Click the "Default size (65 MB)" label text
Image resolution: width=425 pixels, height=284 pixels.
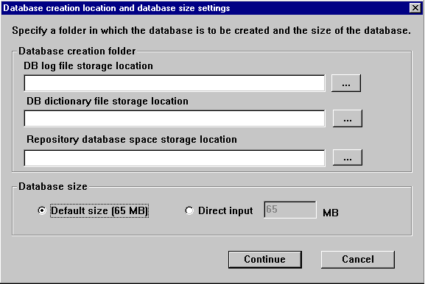[x=99, y=211]
